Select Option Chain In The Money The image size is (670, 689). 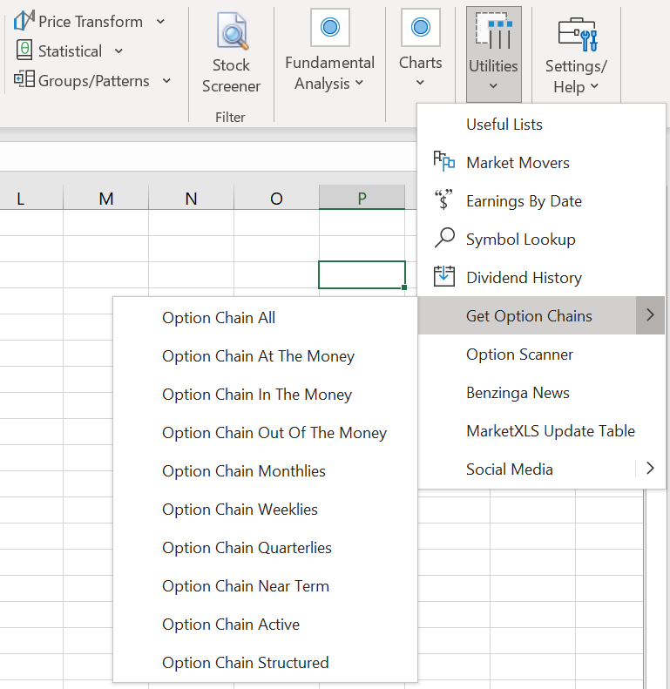(265, 395)
